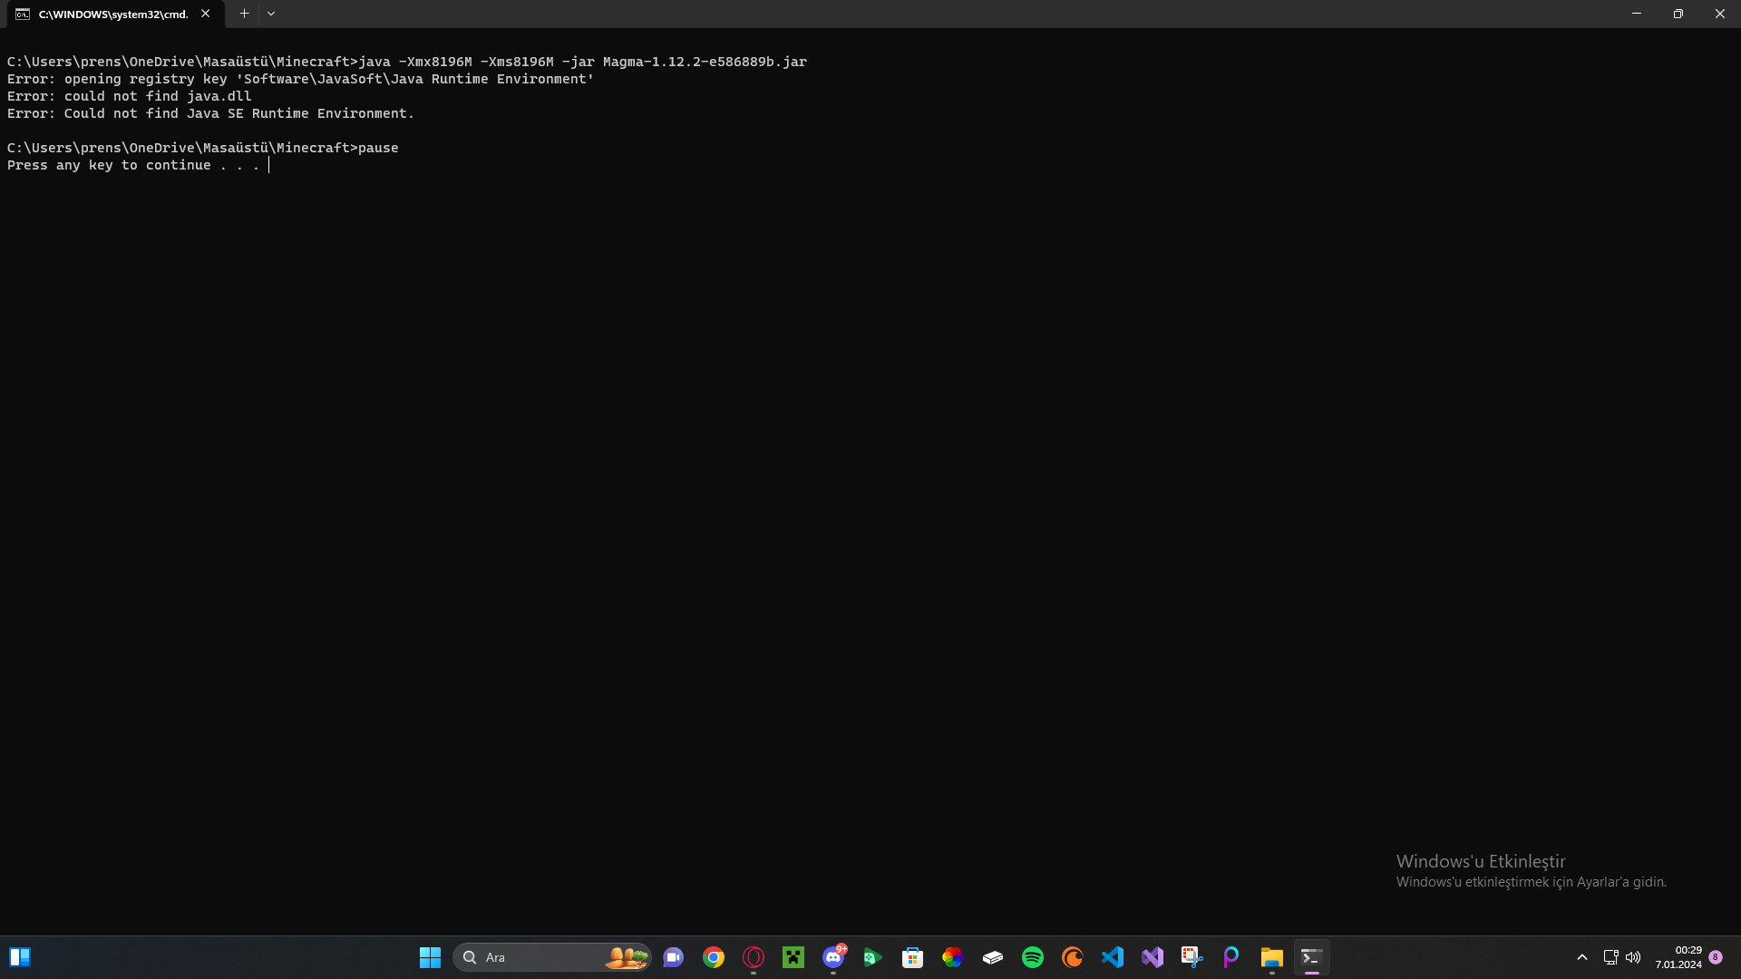Open Opera GX browser from taskbar
1741x979 pixels.
click(754, 957)
